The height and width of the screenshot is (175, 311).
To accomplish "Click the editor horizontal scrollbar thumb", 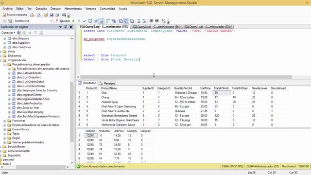I will [x=186, y=77].
